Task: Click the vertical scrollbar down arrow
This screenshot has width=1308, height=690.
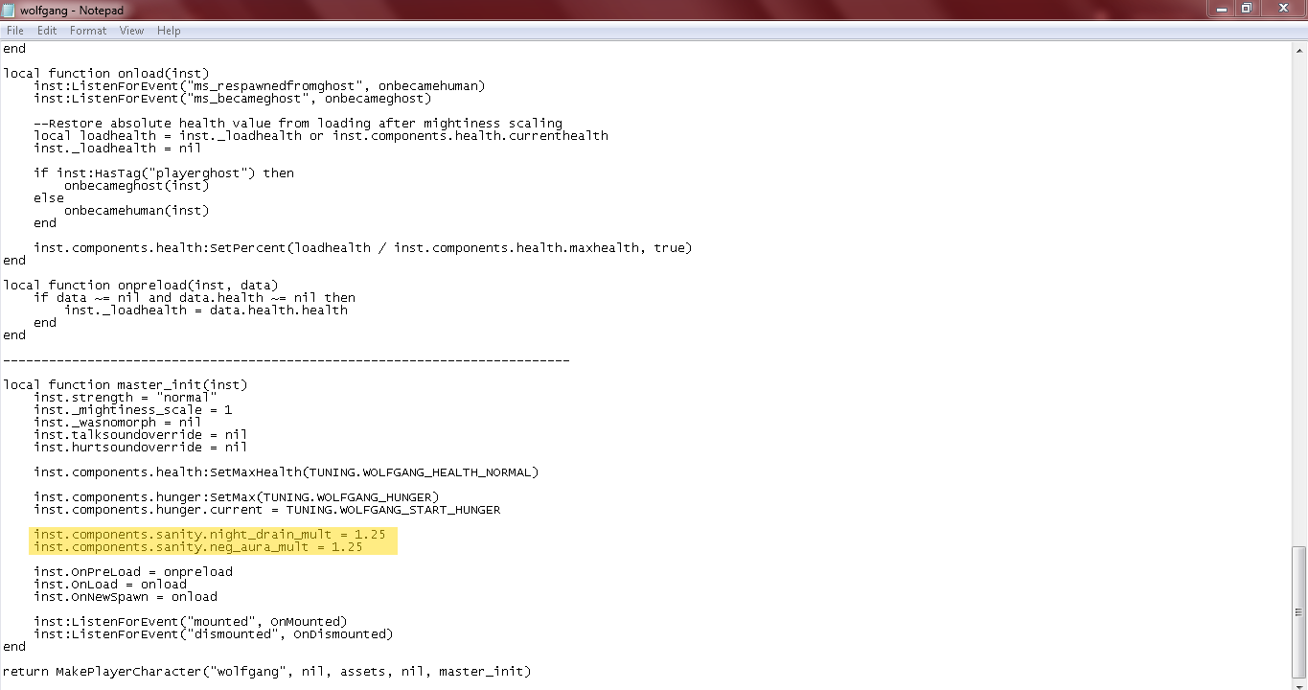Action: coord(1299,681)
